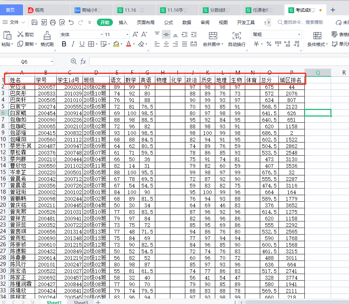This screenshot has width=349, height=304.
Task: Toggle bold formatting
Action: [x=64, y=44]
